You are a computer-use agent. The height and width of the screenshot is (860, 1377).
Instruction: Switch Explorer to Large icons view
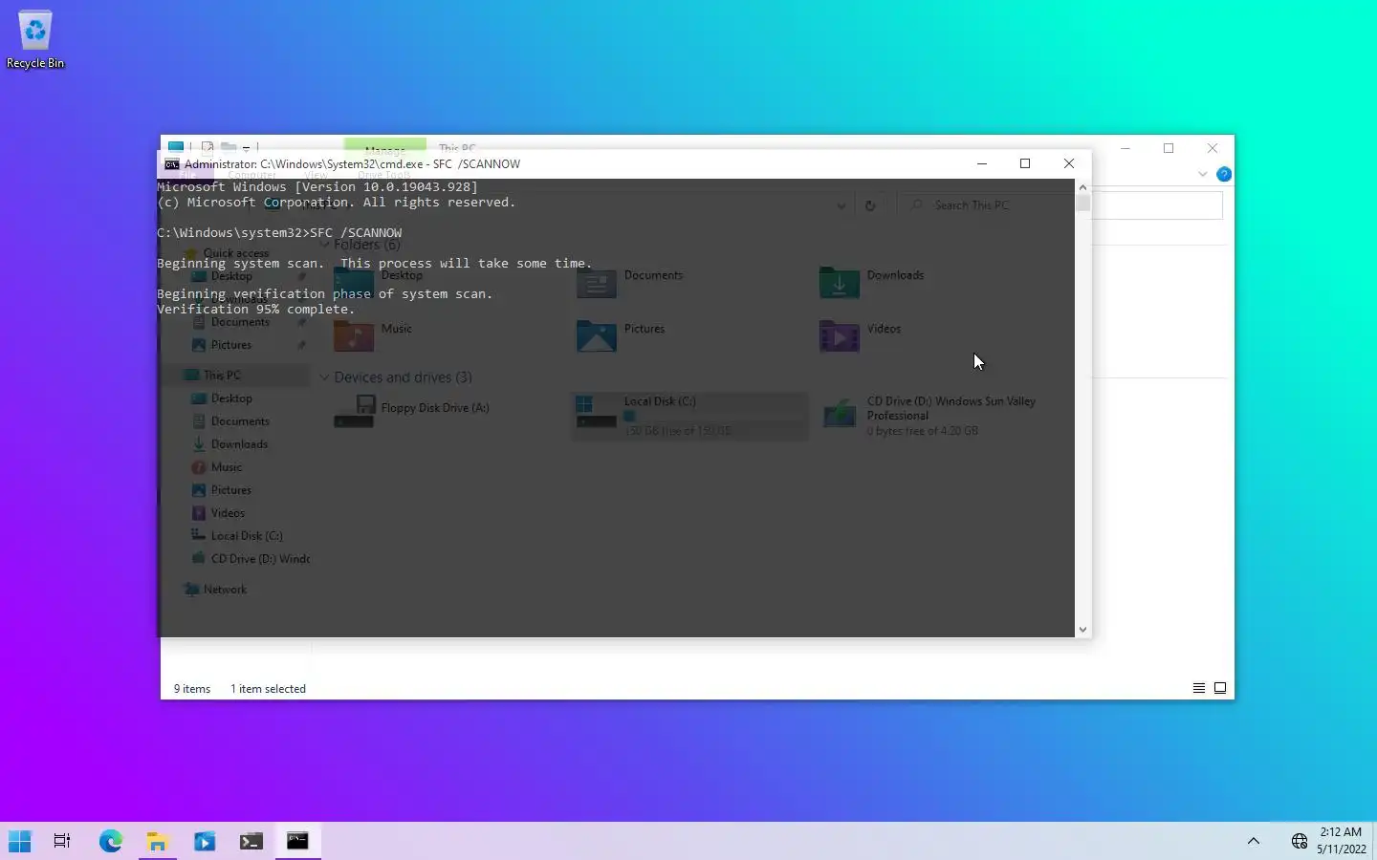pos(1220,688)
